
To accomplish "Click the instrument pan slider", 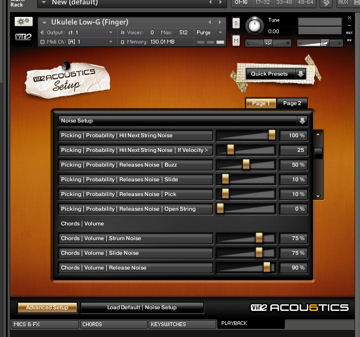I will (x=268, y=43).
